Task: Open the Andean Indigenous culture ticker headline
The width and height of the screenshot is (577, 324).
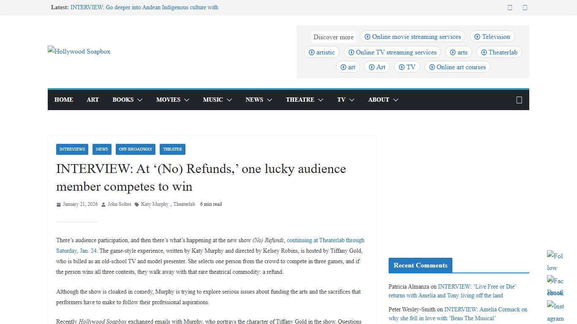Action: (144, 7)
